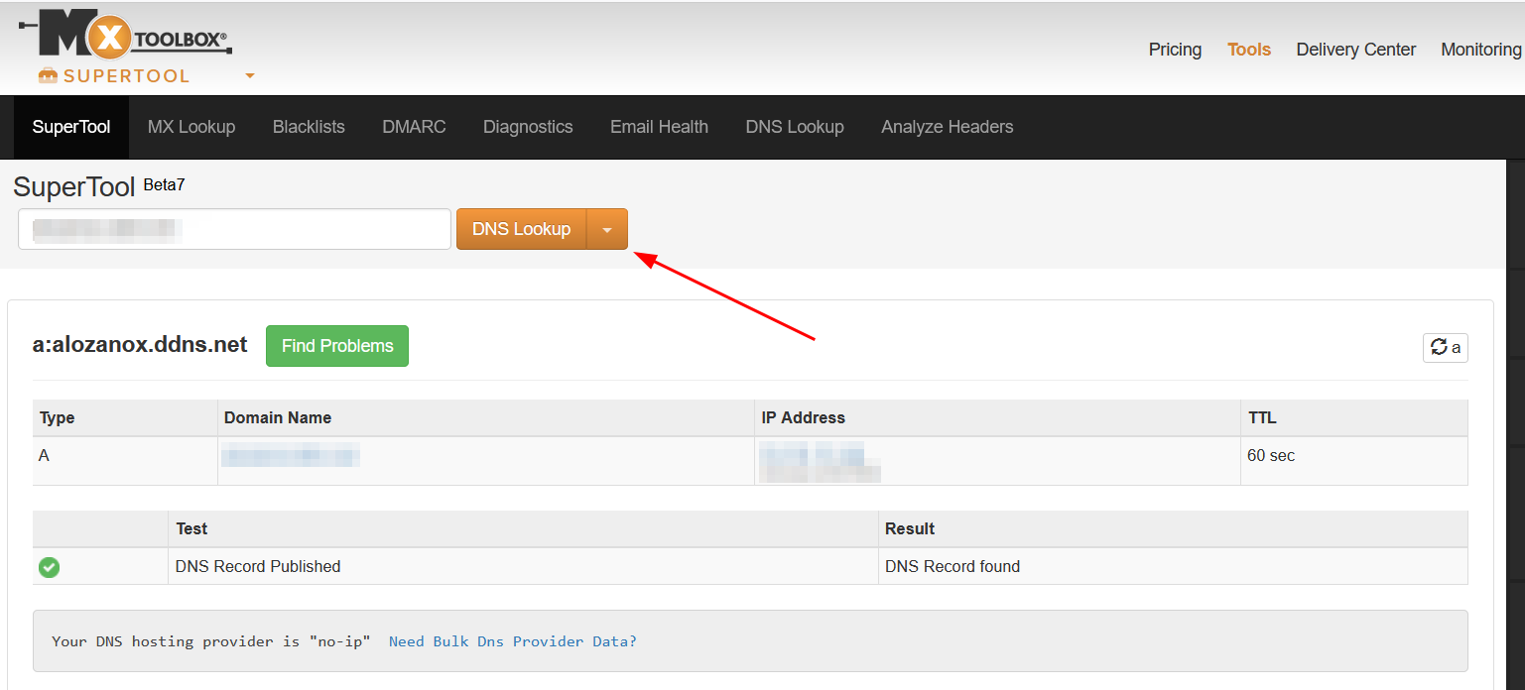Open the DNS Lookup options dropdown arrow
1525x690 pixels.
(x=607, y=229)
